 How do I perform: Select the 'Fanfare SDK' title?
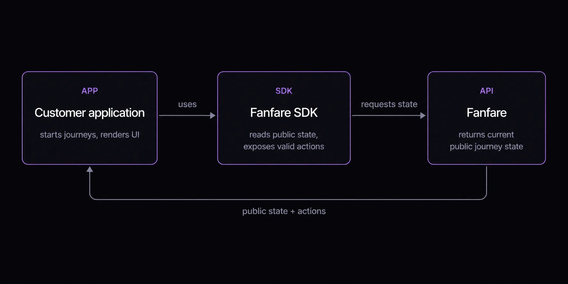(x=284, y=113)
